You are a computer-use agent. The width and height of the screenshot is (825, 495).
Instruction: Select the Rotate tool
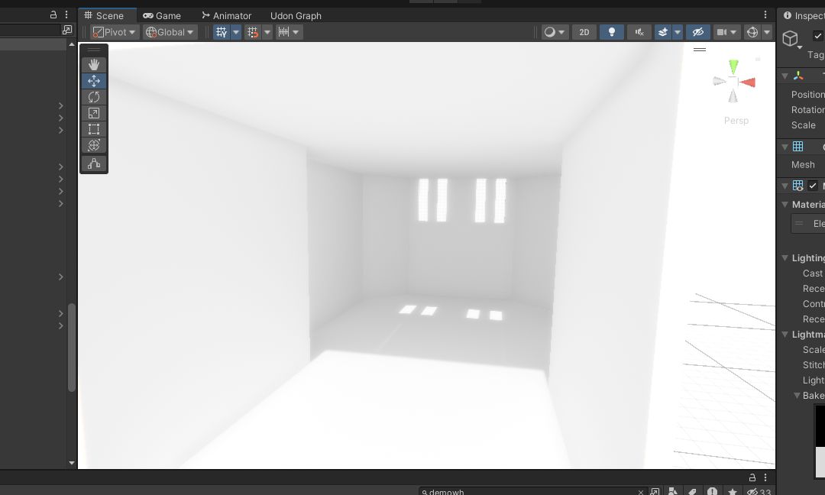[94, 97]
